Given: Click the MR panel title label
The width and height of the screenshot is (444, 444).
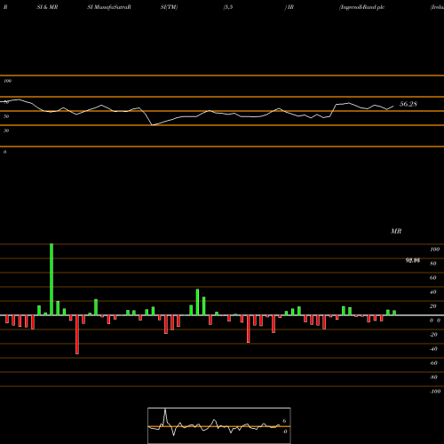Looking at the screenshot, I should [x=396, y=231].
